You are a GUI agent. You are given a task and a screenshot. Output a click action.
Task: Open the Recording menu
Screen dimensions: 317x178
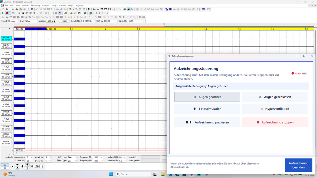[x=35, y=6]
